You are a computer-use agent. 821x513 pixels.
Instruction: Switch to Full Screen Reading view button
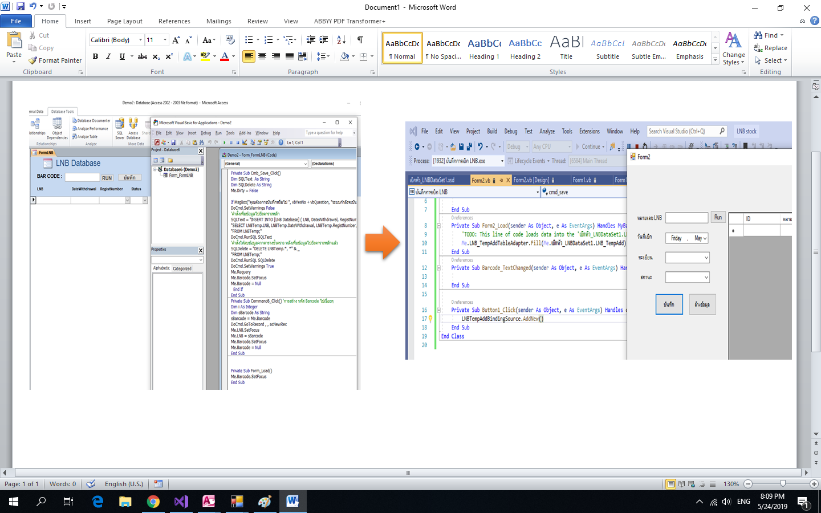pos(681,484)
